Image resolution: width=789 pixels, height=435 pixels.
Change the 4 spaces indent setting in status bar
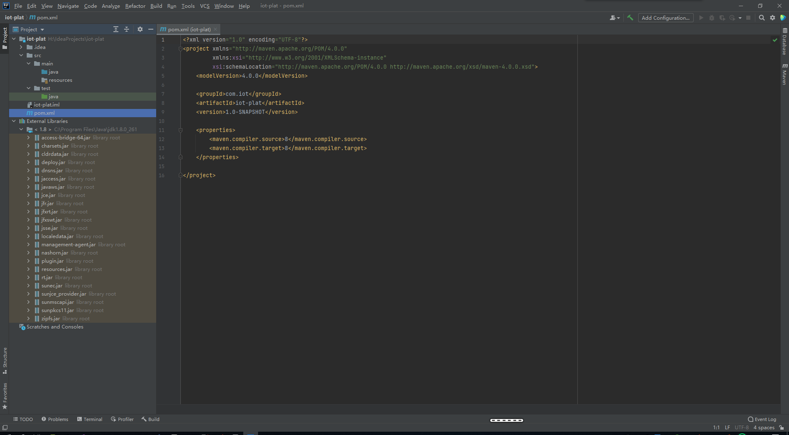[764, 428]
